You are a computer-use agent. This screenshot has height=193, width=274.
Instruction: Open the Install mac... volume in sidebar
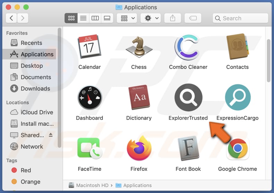pyautogui.click(x=29, y=124)
